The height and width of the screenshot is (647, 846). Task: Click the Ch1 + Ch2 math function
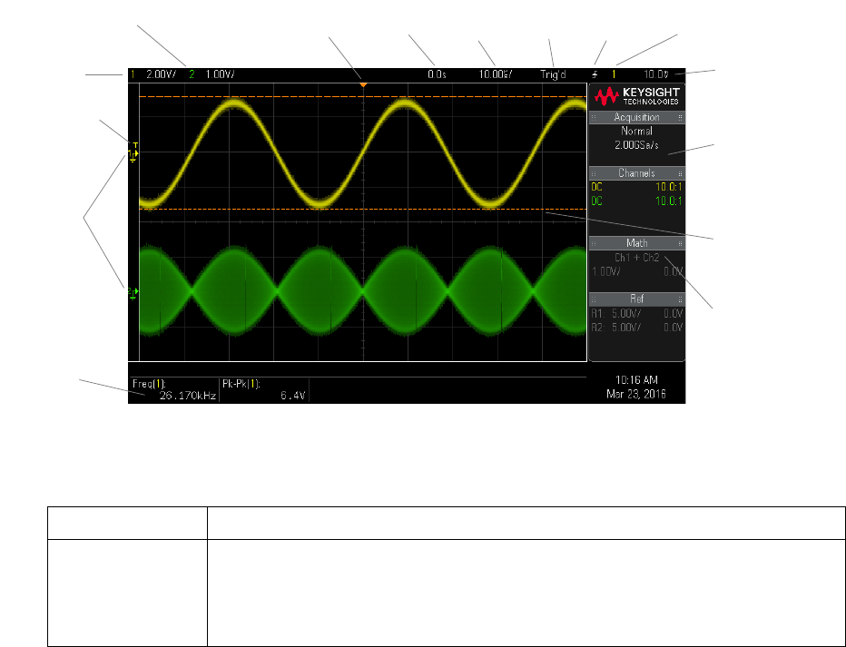pyautogui.click(x=636, y=258)
